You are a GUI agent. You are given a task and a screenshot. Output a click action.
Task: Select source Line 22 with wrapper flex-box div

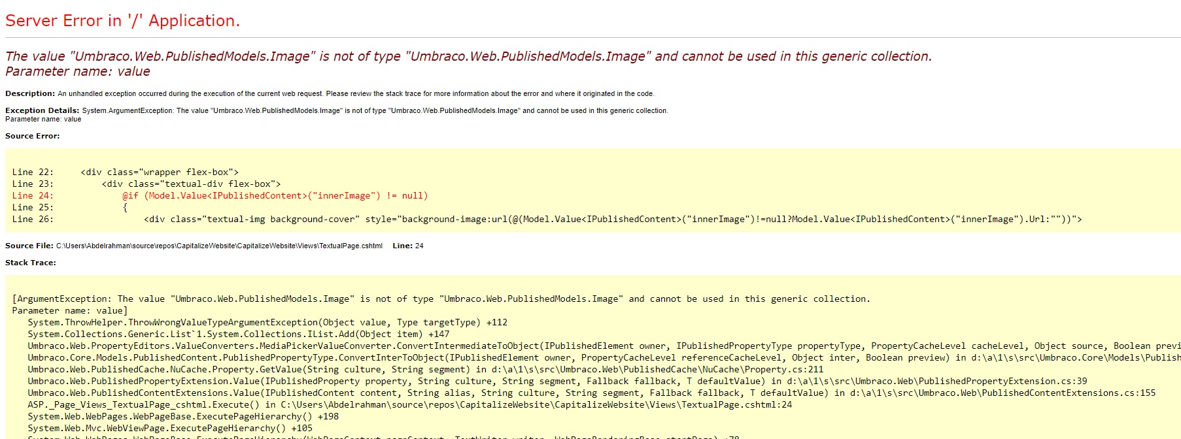(x=126, y=172)
